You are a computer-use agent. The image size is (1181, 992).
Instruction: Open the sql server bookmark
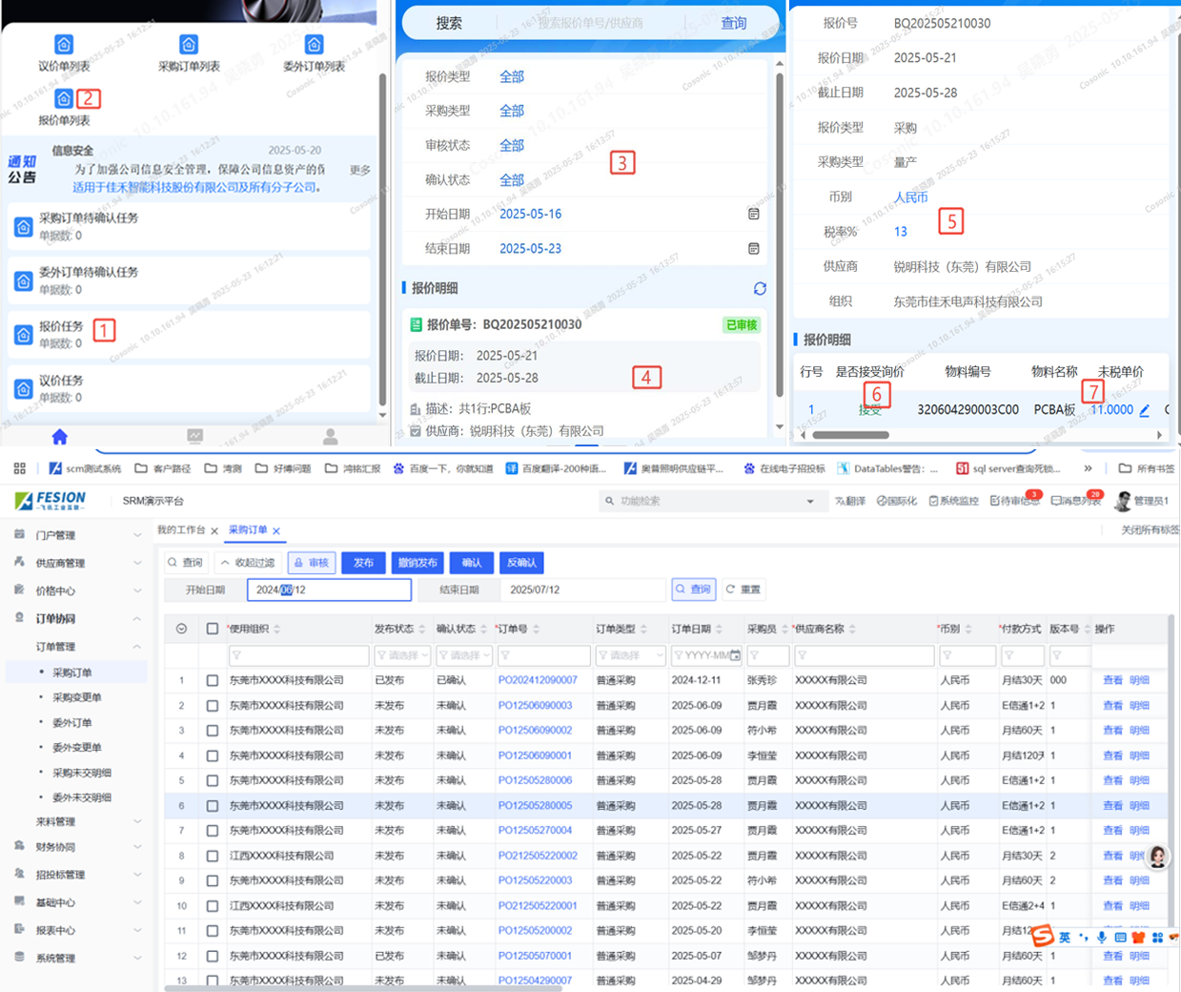[x=1008, y=468]
